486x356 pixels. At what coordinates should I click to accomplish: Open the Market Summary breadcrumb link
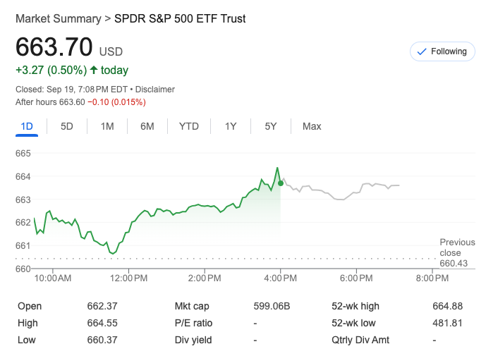[58, 19]
